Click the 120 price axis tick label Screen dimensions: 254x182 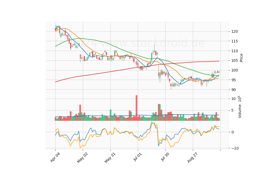tap(235, 31)
